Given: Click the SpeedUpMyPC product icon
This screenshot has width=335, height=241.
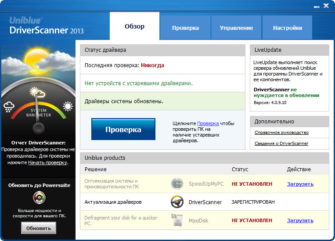Looking at the screenshot, I should tap(177, 184).
